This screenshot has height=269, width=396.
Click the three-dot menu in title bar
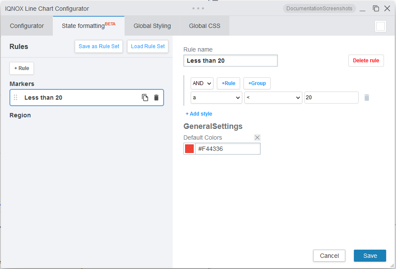[x=198, y=8]
